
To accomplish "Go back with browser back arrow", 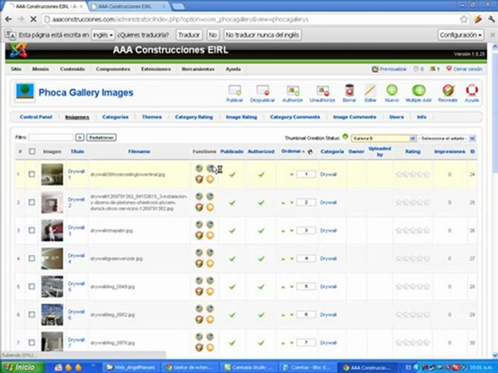I will (9, 19).
